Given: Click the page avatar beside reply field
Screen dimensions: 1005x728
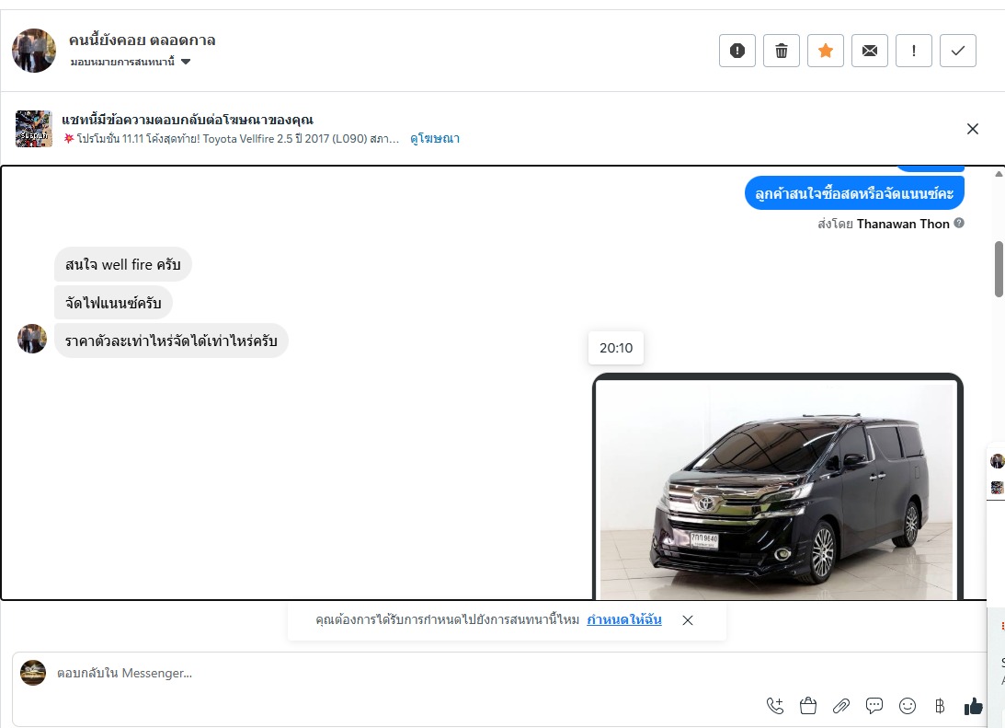Looking at the screenshot, I should coord(33,673).
